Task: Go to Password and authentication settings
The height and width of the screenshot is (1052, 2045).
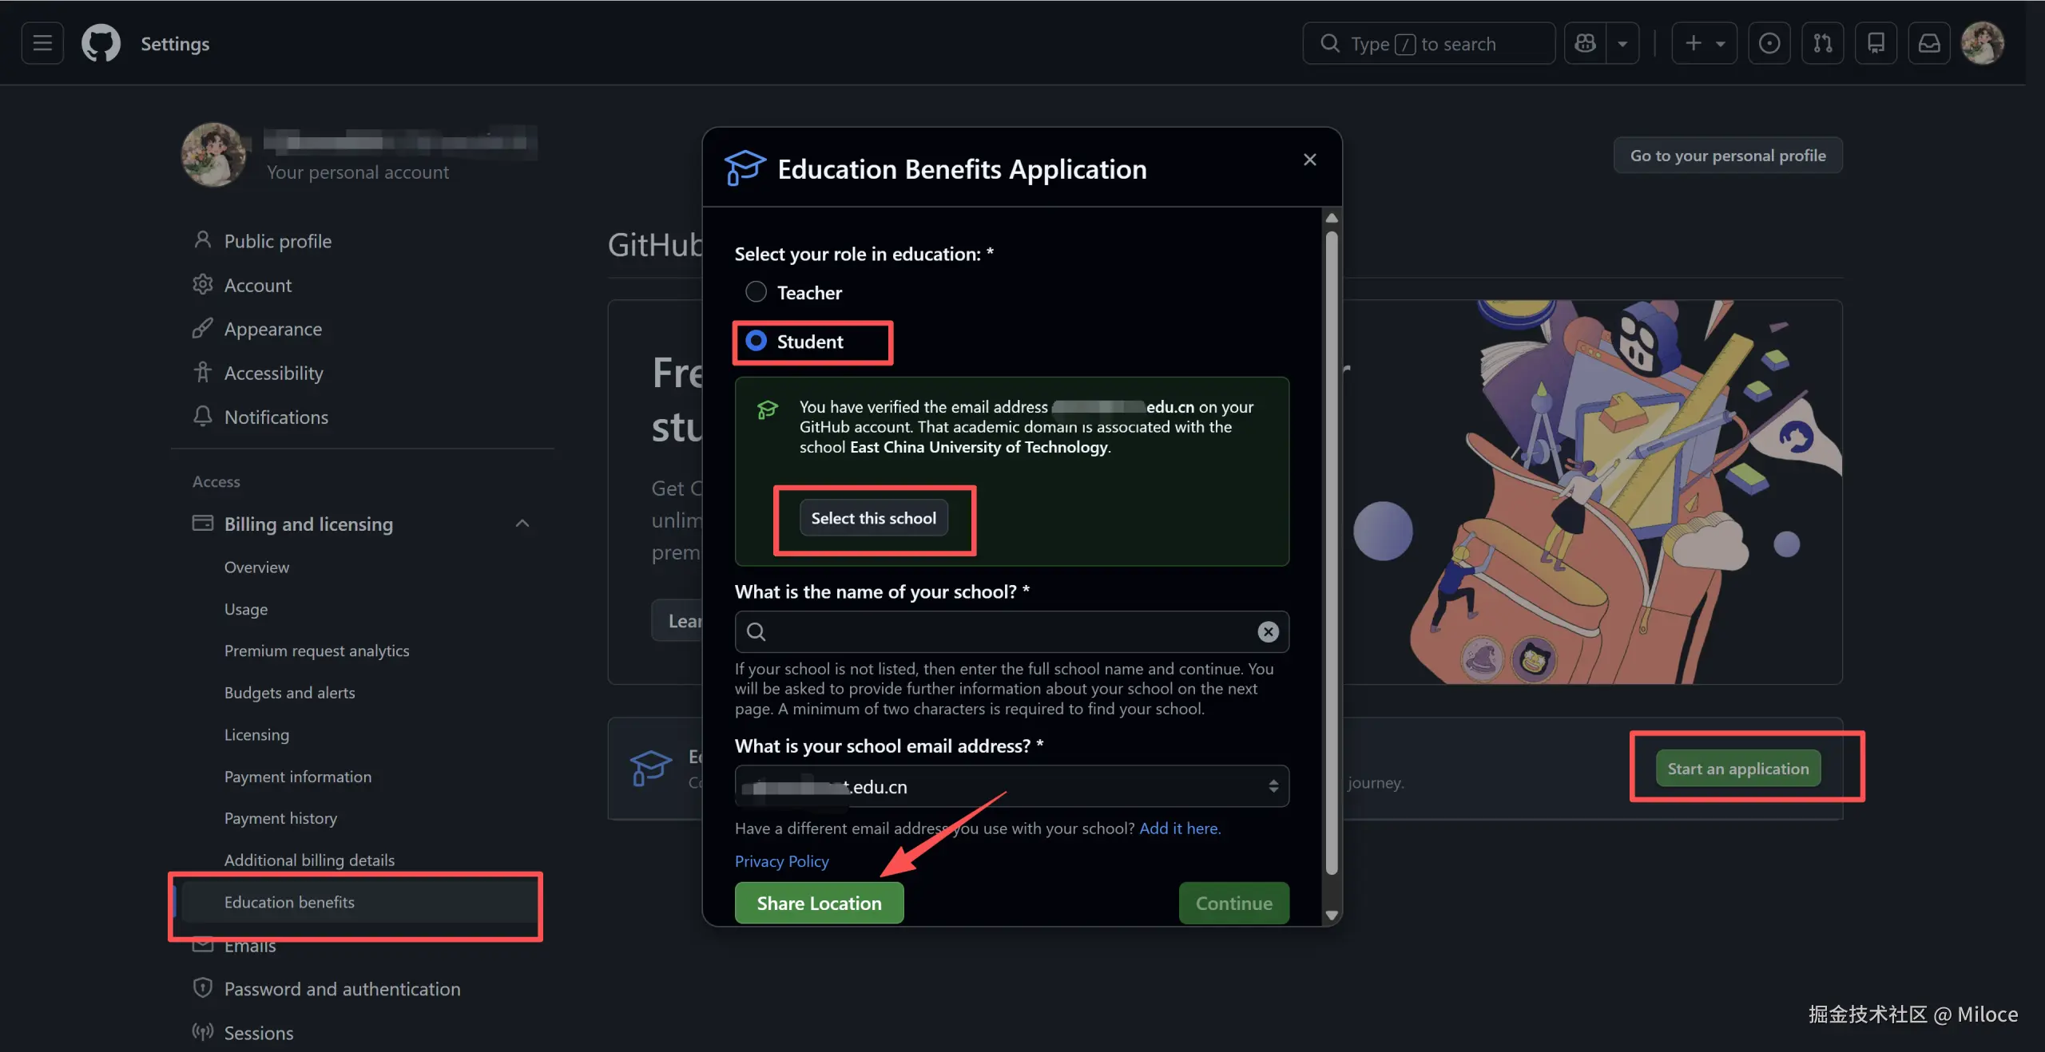Action: 342,989
